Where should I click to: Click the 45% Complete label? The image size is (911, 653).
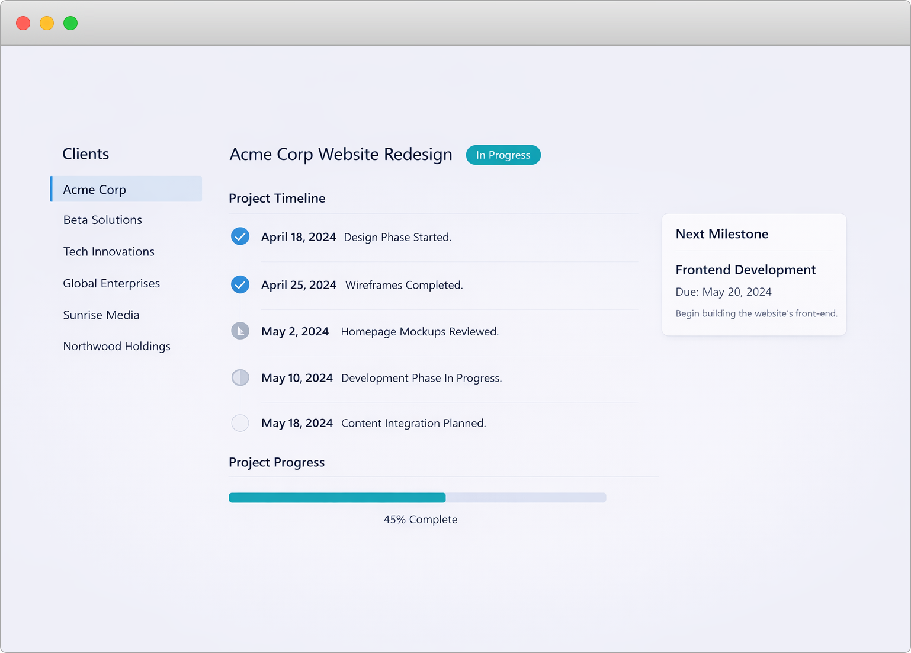tap(420, 520)
